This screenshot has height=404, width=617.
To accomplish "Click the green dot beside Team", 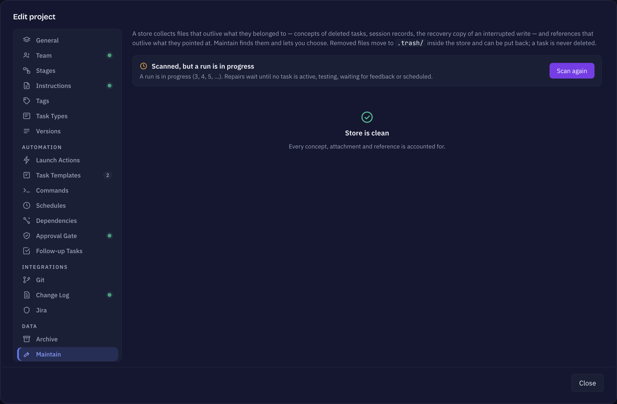I will (110, 55).
